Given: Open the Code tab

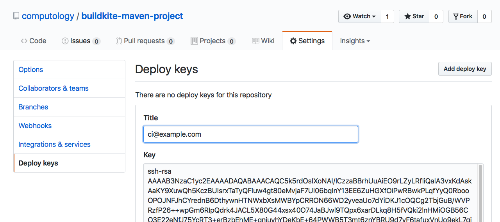Looking at the screenshot, I should coord(33,41).
